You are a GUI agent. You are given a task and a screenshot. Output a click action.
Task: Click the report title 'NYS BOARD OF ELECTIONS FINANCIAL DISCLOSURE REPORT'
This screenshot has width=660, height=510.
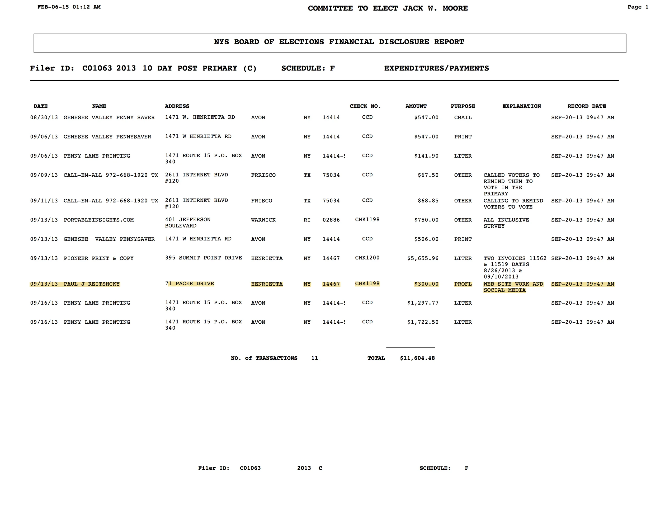point(339,42)
